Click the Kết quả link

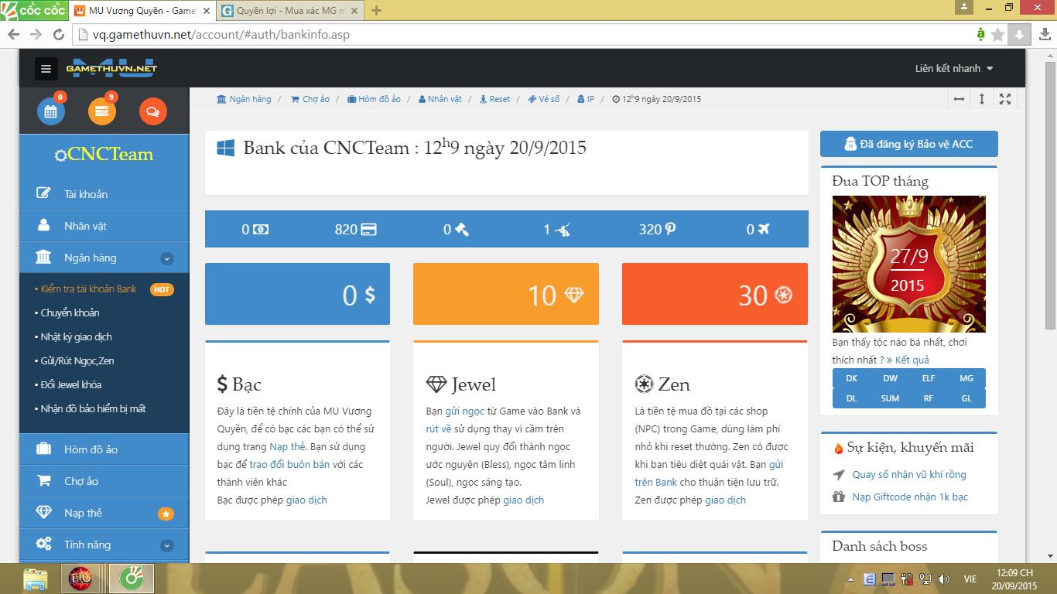coord(908,360)
